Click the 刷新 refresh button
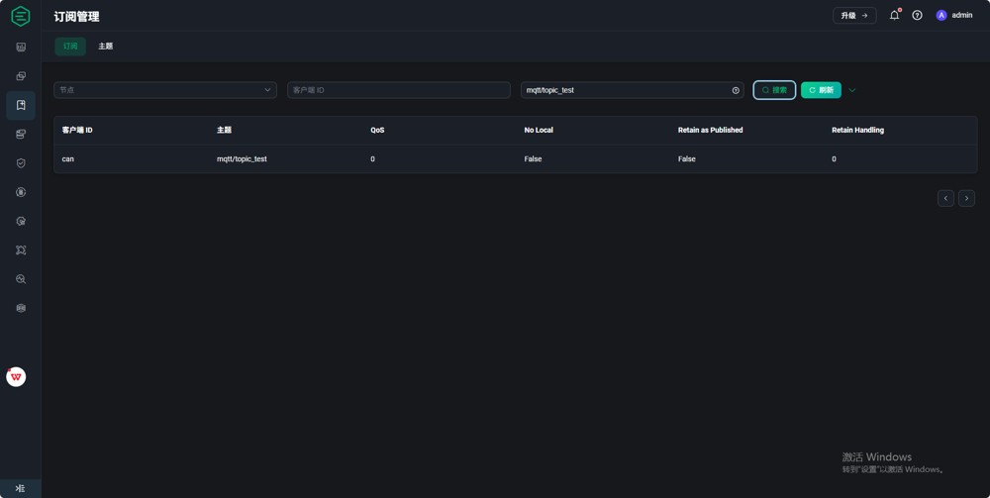990x498 pixels. pyautogui.click(x=821, y=90)
